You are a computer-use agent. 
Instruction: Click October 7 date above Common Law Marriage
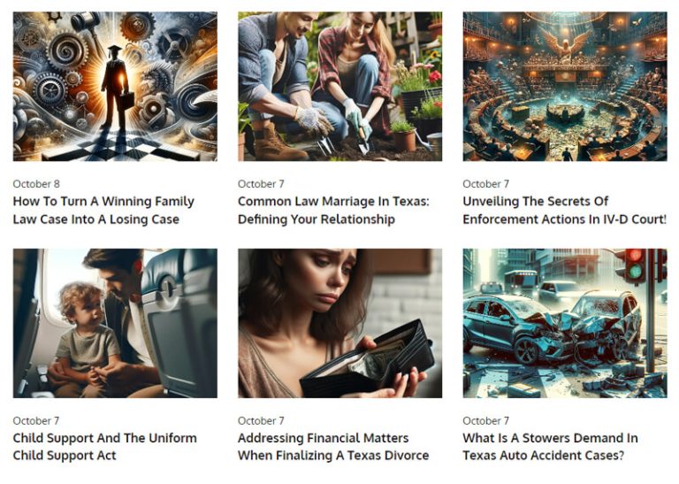[x=261, y=184]
